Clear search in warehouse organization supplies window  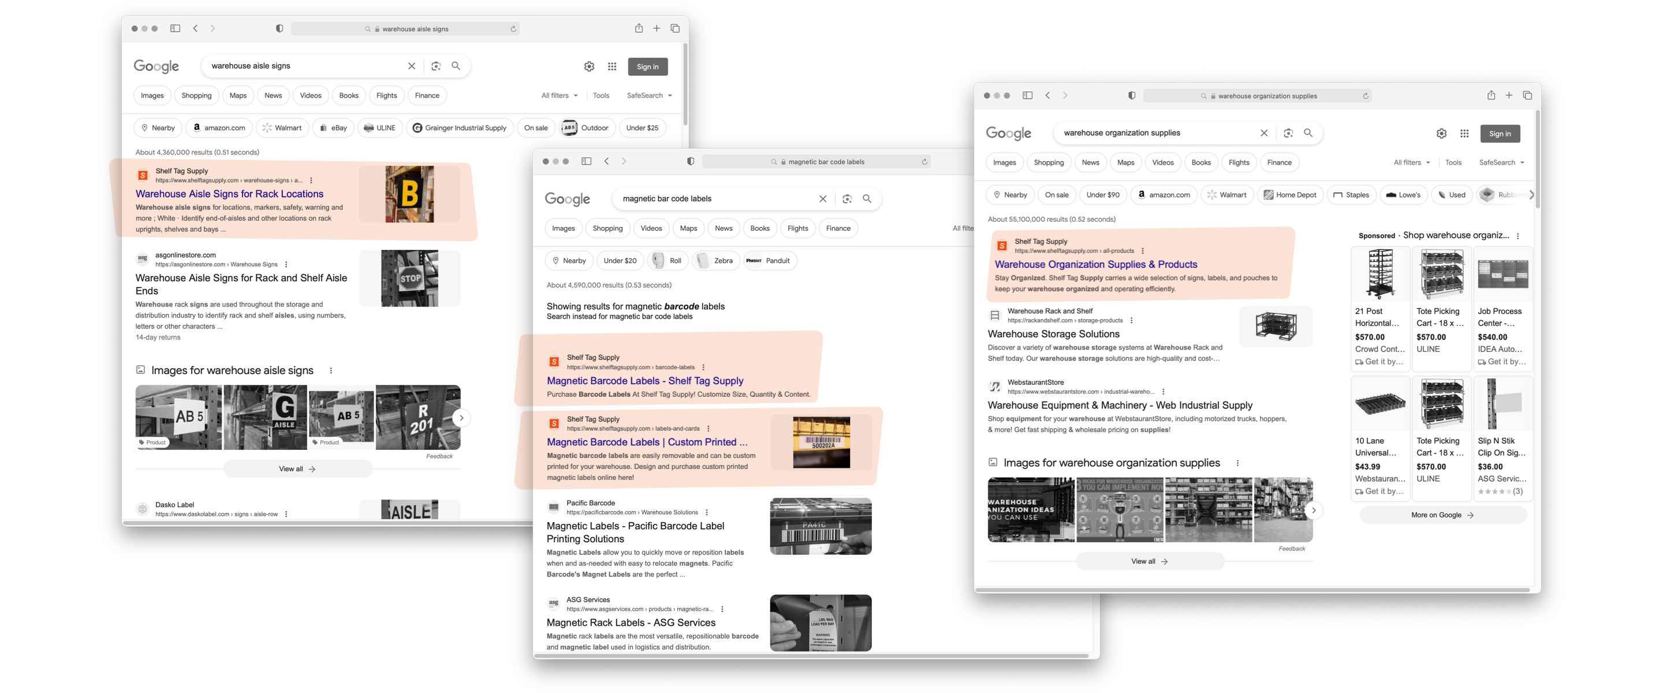(x=1263, y=133)
